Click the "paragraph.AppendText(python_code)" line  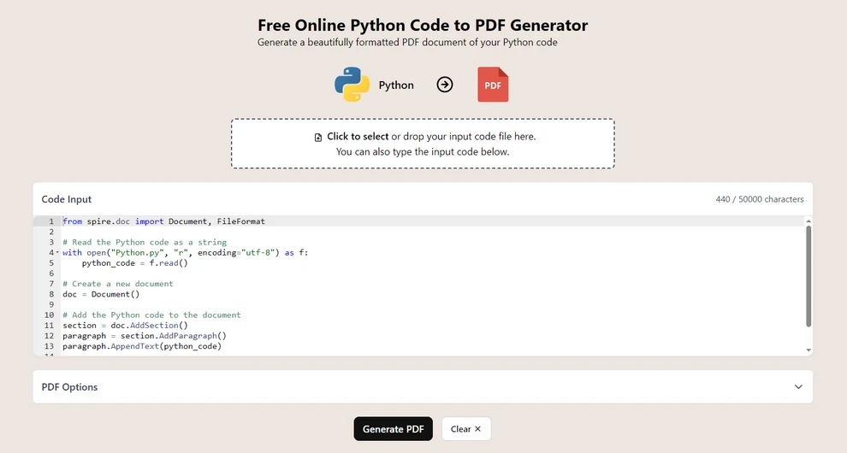point(141,346)
